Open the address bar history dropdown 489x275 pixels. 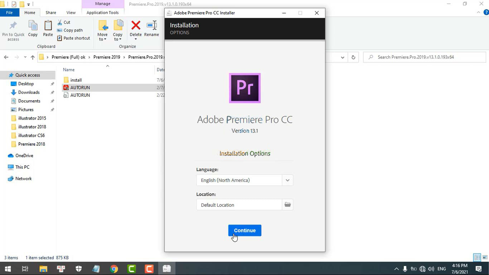[343, 57]
